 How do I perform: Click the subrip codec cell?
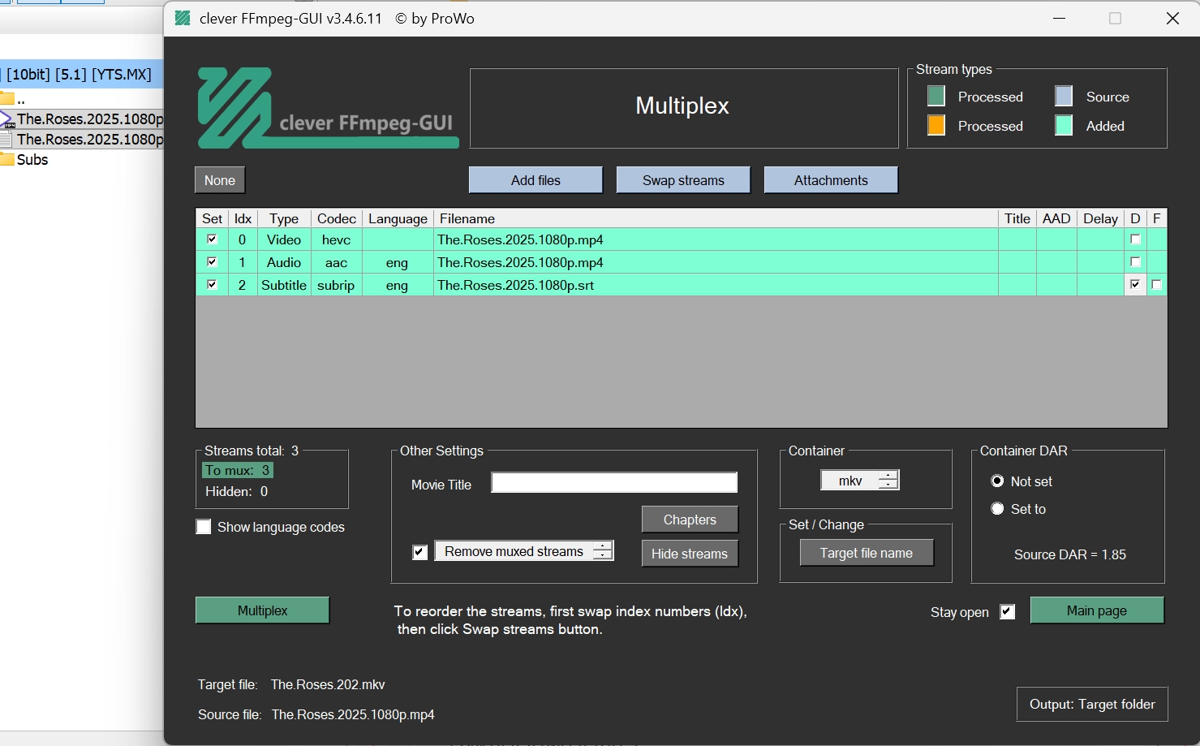336,285
